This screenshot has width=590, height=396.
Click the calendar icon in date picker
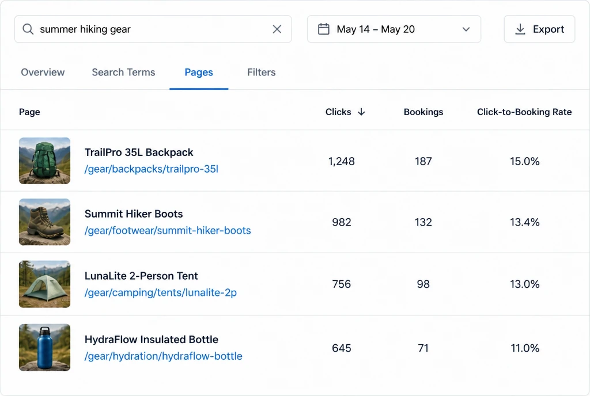pos(324,29)
